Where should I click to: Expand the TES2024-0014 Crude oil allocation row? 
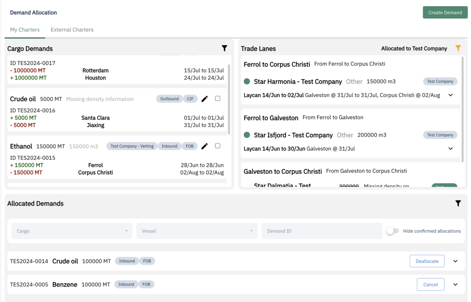coord(455,261)
